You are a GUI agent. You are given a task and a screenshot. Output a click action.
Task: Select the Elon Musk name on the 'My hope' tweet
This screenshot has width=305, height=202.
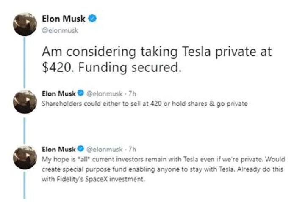(58, 149)
